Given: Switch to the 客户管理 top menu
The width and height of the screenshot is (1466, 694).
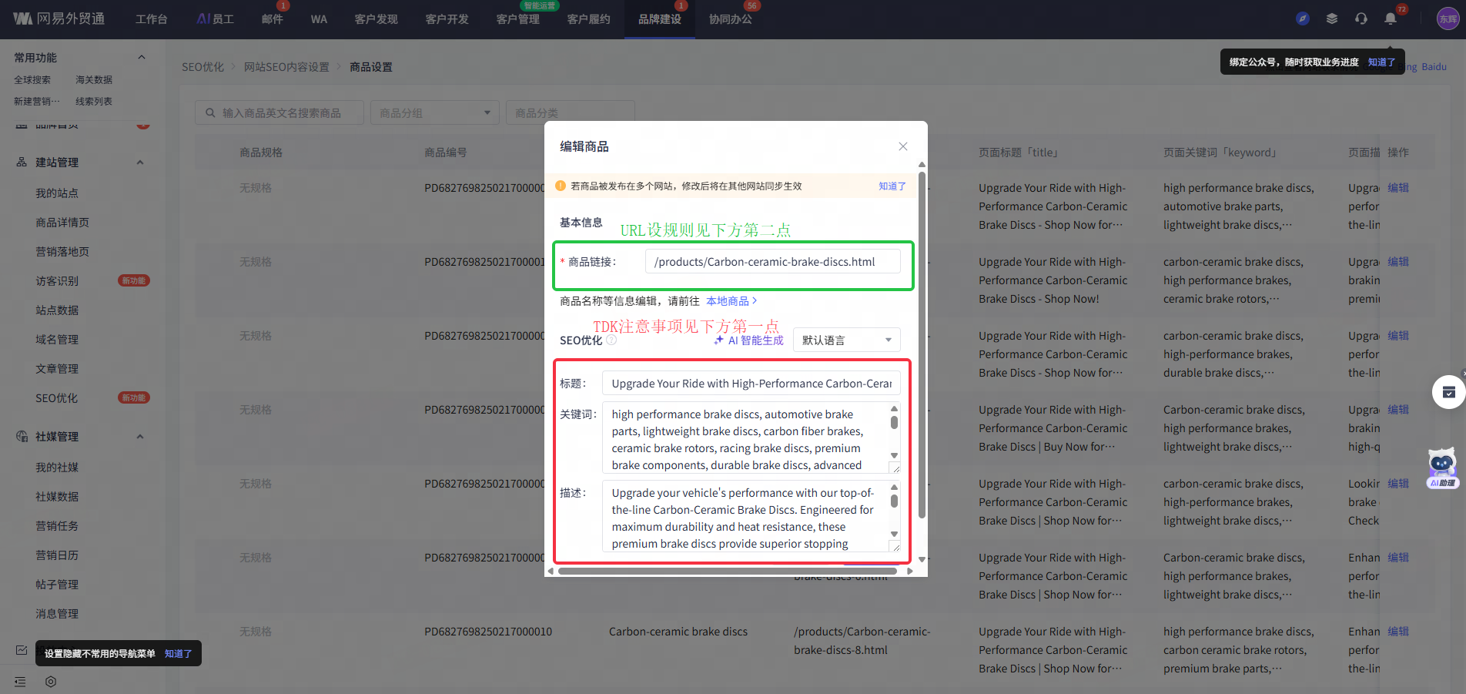Looking at the screenshot, I should [517, 19].
